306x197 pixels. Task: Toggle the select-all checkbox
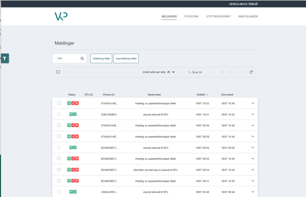58,72
